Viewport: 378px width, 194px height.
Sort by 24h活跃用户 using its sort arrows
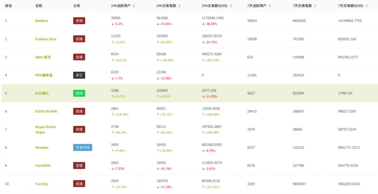coord(134,6)
